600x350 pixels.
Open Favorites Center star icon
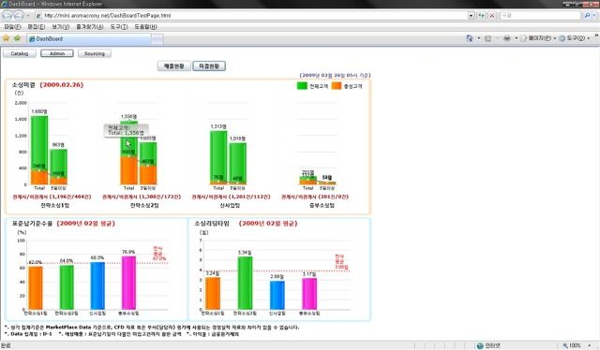7,38
